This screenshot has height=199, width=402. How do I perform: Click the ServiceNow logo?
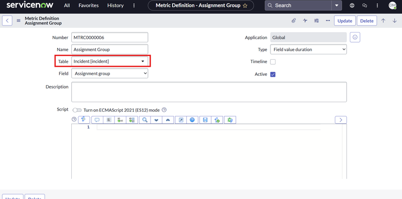pyautogui.click(x=30, y=5)
